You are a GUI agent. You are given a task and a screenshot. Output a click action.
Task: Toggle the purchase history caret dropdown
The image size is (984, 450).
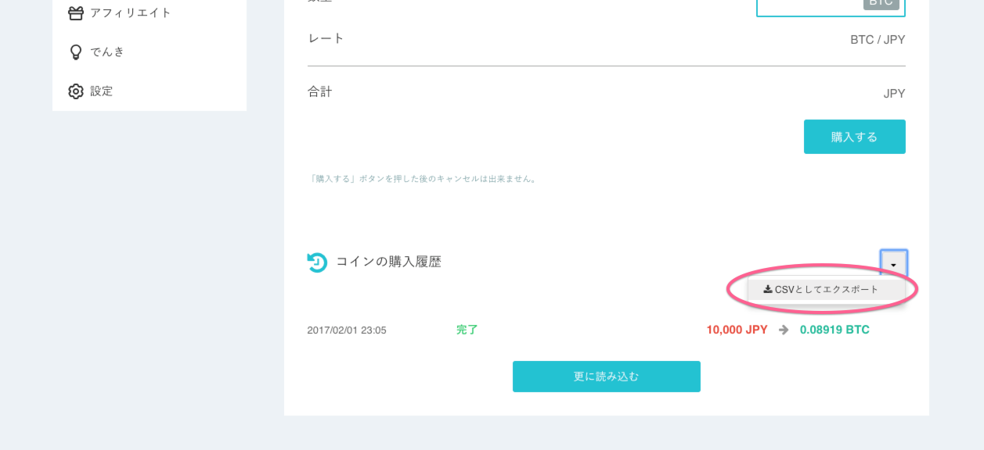pos(893,264)
